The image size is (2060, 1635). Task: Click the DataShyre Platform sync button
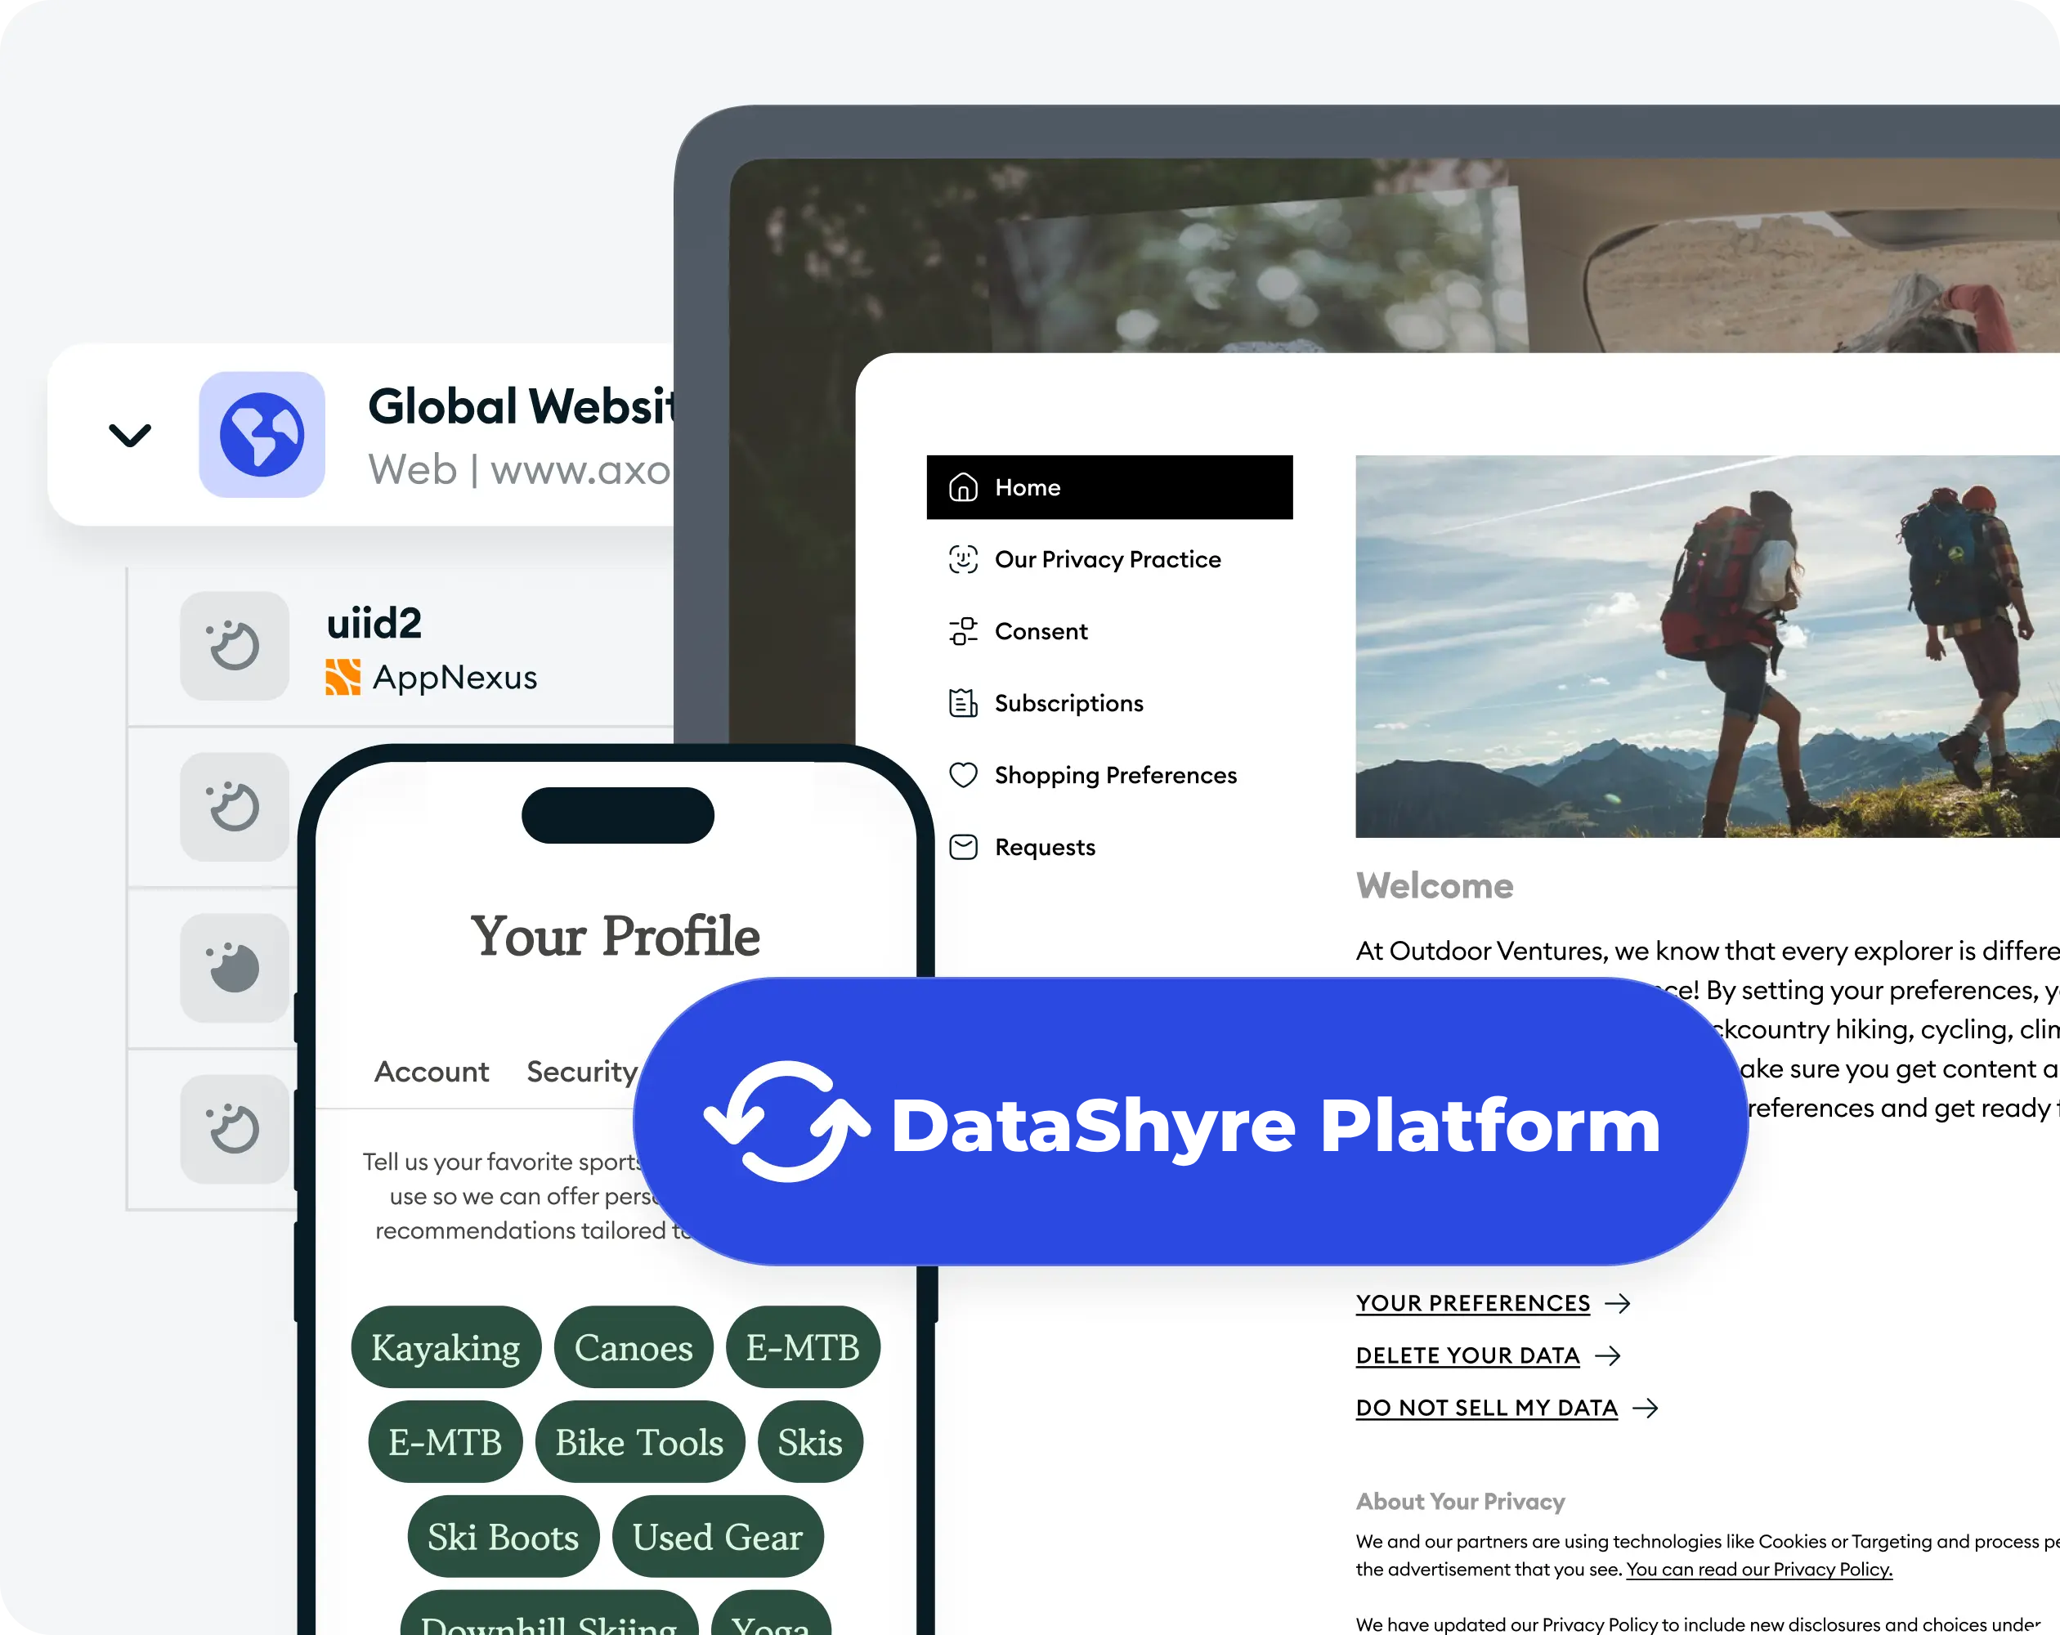[1190, 1122]
